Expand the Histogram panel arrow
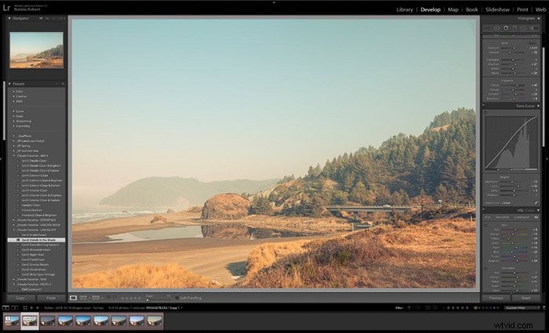Viewport: 549px width, 333px height. click(x=538, y=18)
